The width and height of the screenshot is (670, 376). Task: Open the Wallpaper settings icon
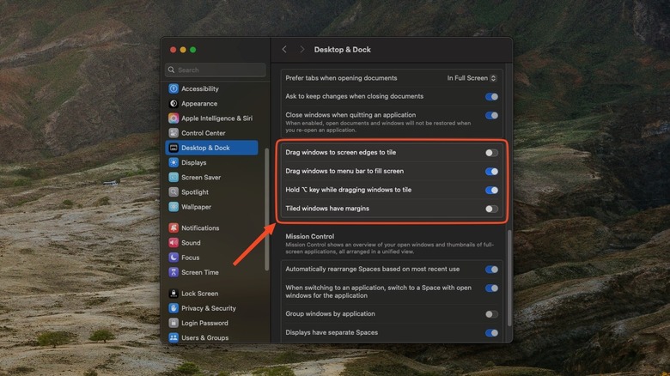(174, 207)
